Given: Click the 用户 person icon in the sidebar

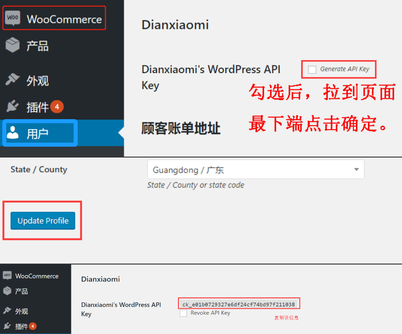Looking at the screenshot, I should (13, 132).
